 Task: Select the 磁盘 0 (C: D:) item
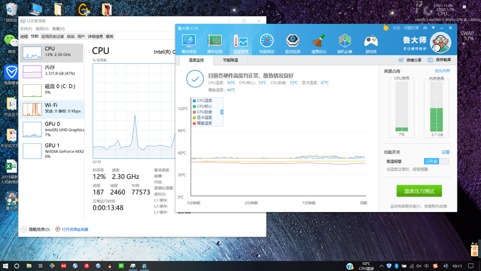click(x=52, y=90)
